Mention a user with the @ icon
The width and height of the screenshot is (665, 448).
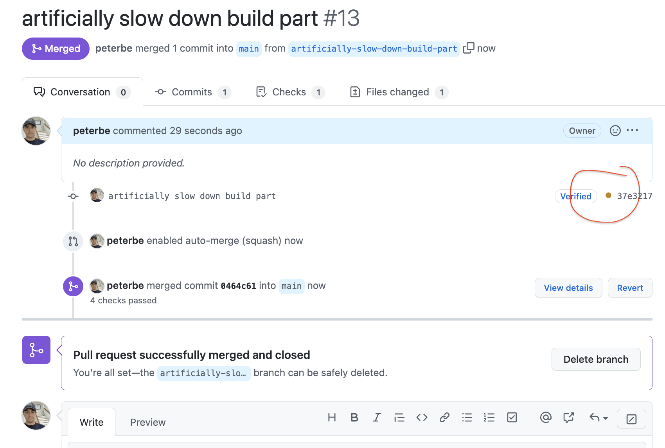click(546, 418)
